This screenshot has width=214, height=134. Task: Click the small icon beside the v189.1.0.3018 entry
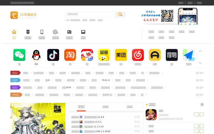(81, 131)
